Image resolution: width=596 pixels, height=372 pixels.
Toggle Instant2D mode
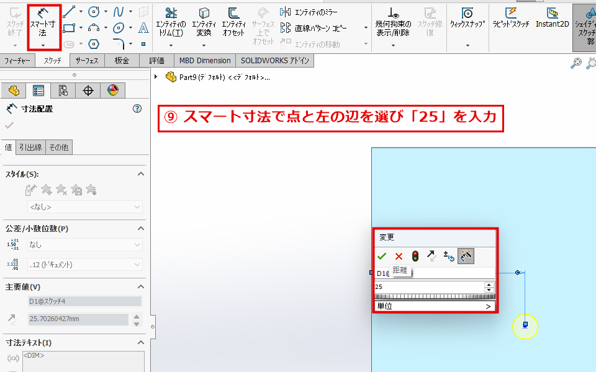coord(553,17)
